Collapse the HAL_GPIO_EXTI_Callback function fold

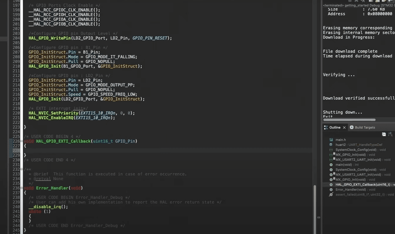coord(22,141)
